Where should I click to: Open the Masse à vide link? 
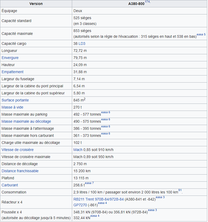pyautogui.click(x=12, y=107)
